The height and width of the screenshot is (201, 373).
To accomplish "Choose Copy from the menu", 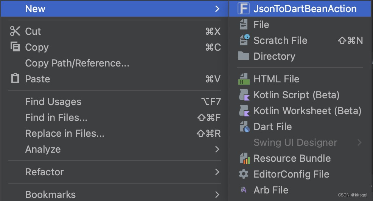I will [x=114, y=47].
